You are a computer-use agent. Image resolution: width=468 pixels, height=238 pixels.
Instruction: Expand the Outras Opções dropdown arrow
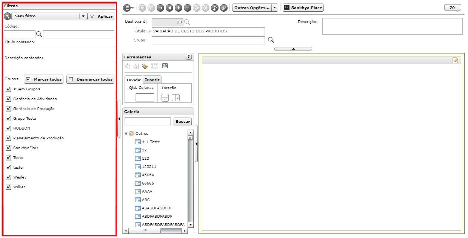[x=275, y=8]
